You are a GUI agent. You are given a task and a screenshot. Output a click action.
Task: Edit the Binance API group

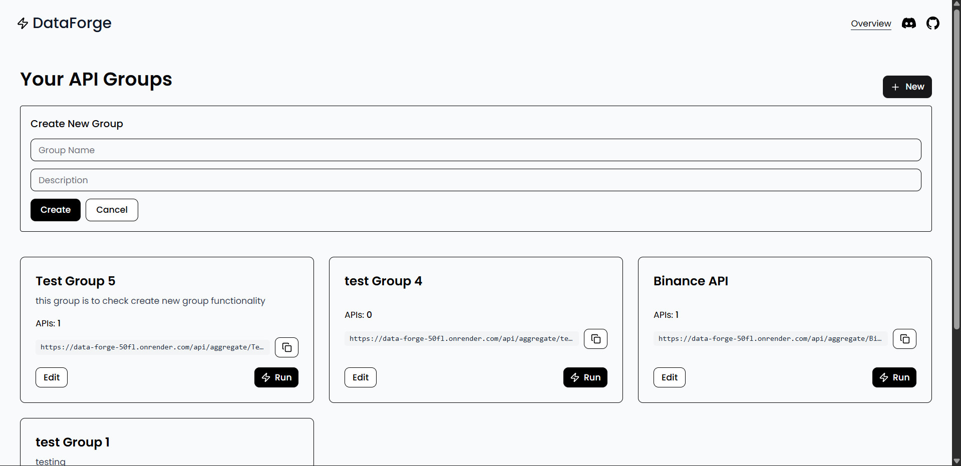coord(669,377)
